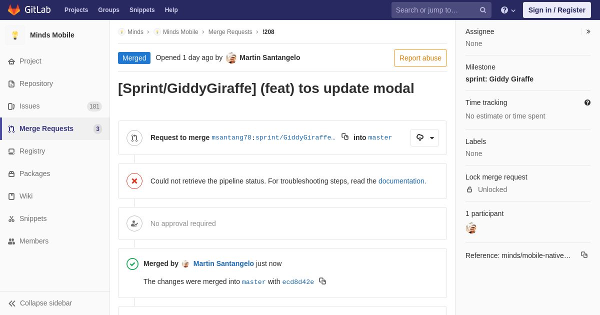
Task: Select Merge Requests in the sidebar
Action: coord(55,128)
